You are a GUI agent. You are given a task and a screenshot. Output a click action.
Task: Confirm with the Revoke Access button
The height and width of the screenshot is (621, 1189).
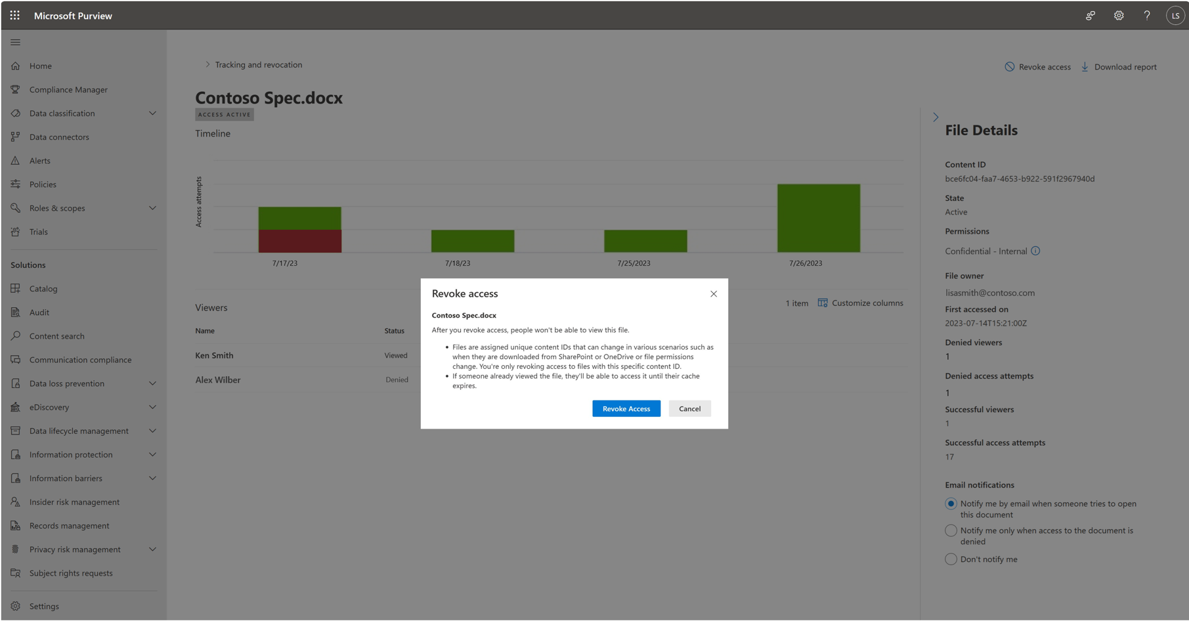click(x=626, y=408)
